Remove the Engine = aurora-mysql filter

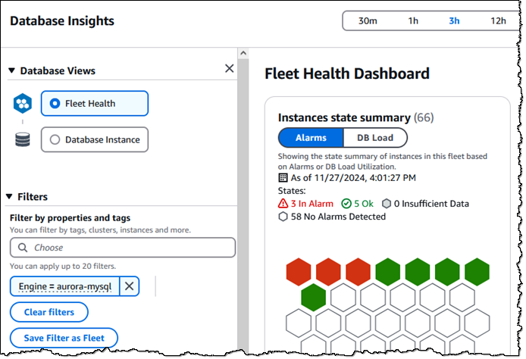click(129, 286)
